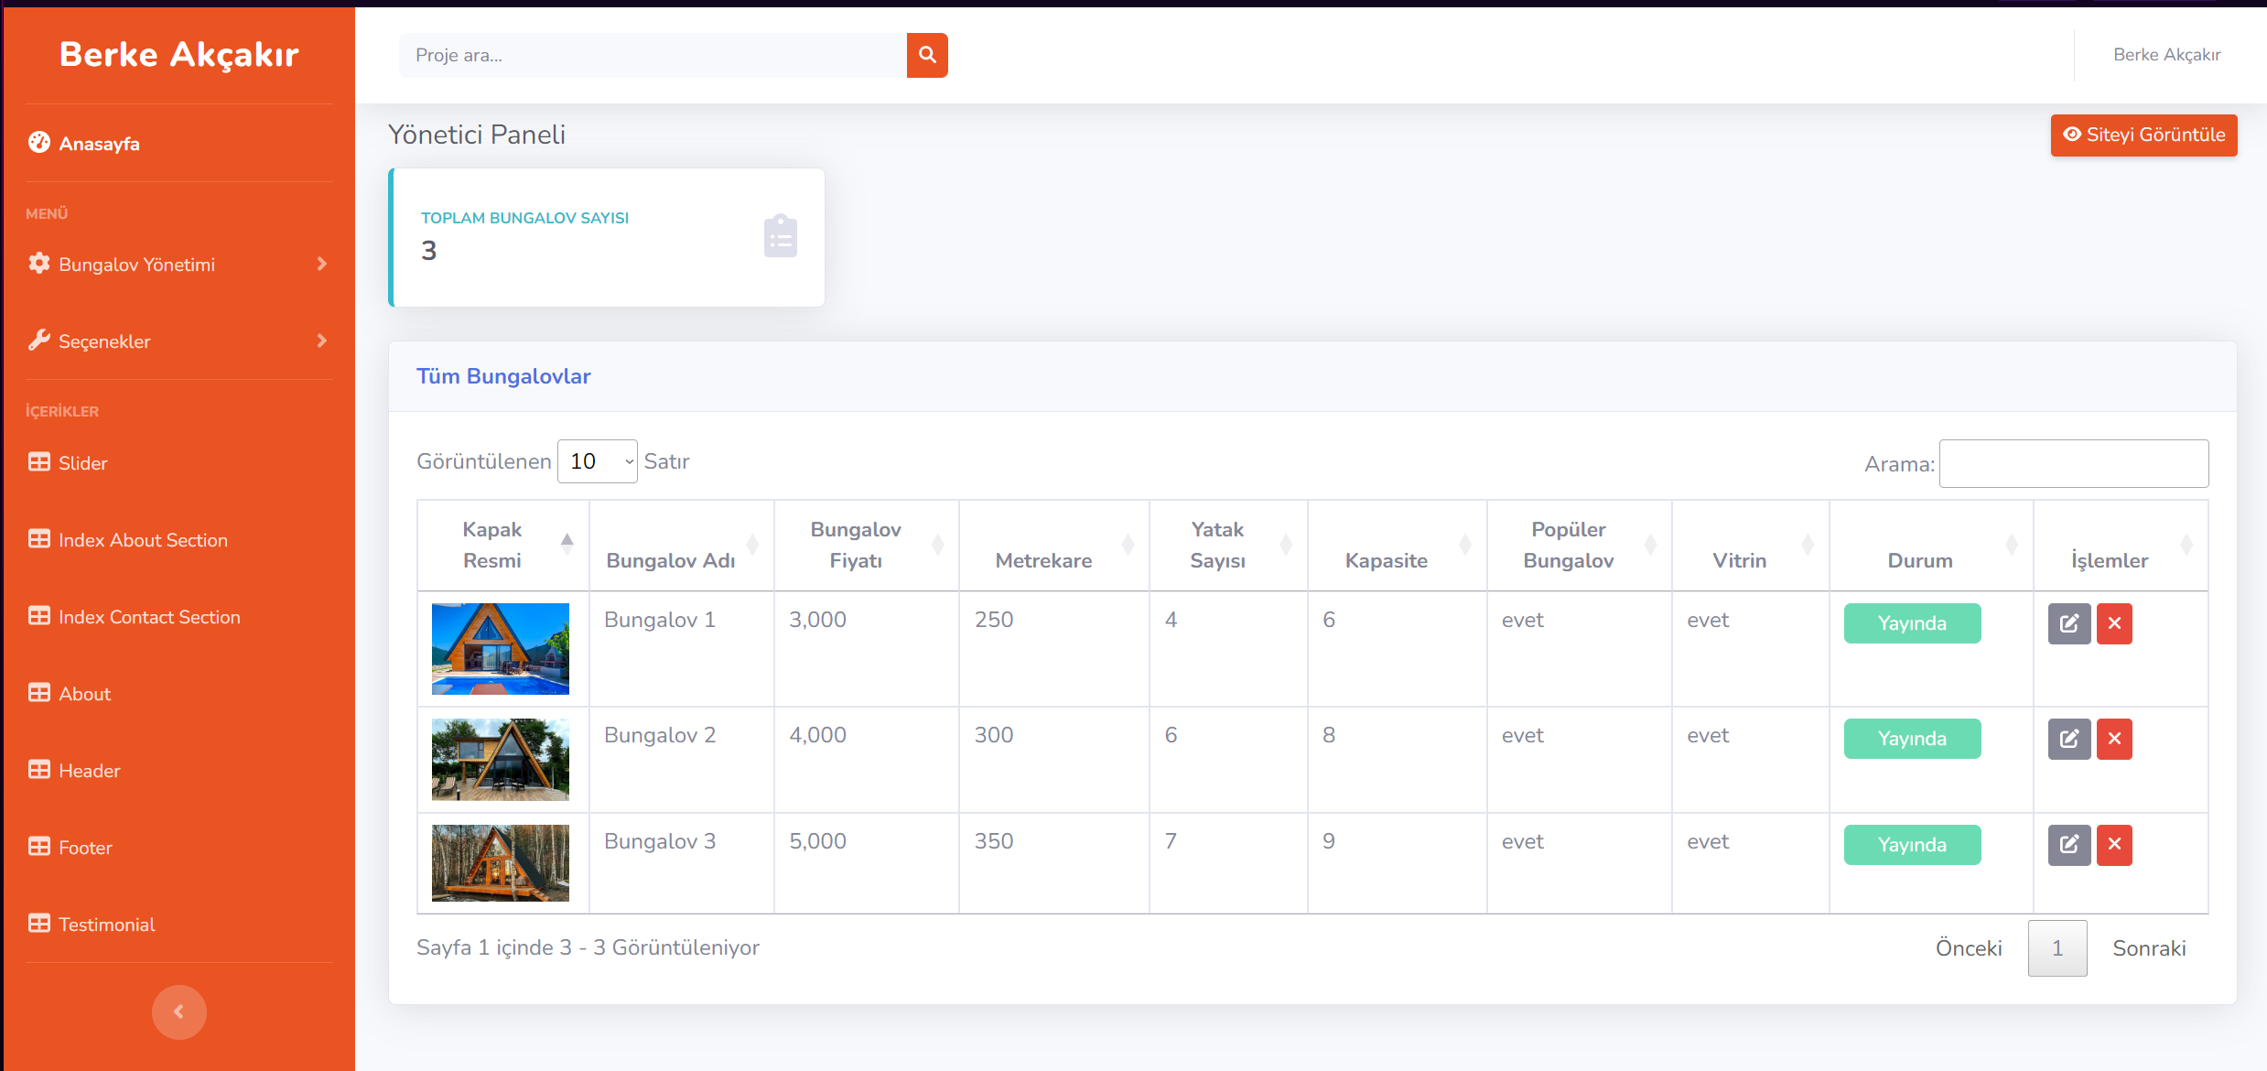Click the Arama table search field
This screenshot has height=1071, width=2267.
2074,464
